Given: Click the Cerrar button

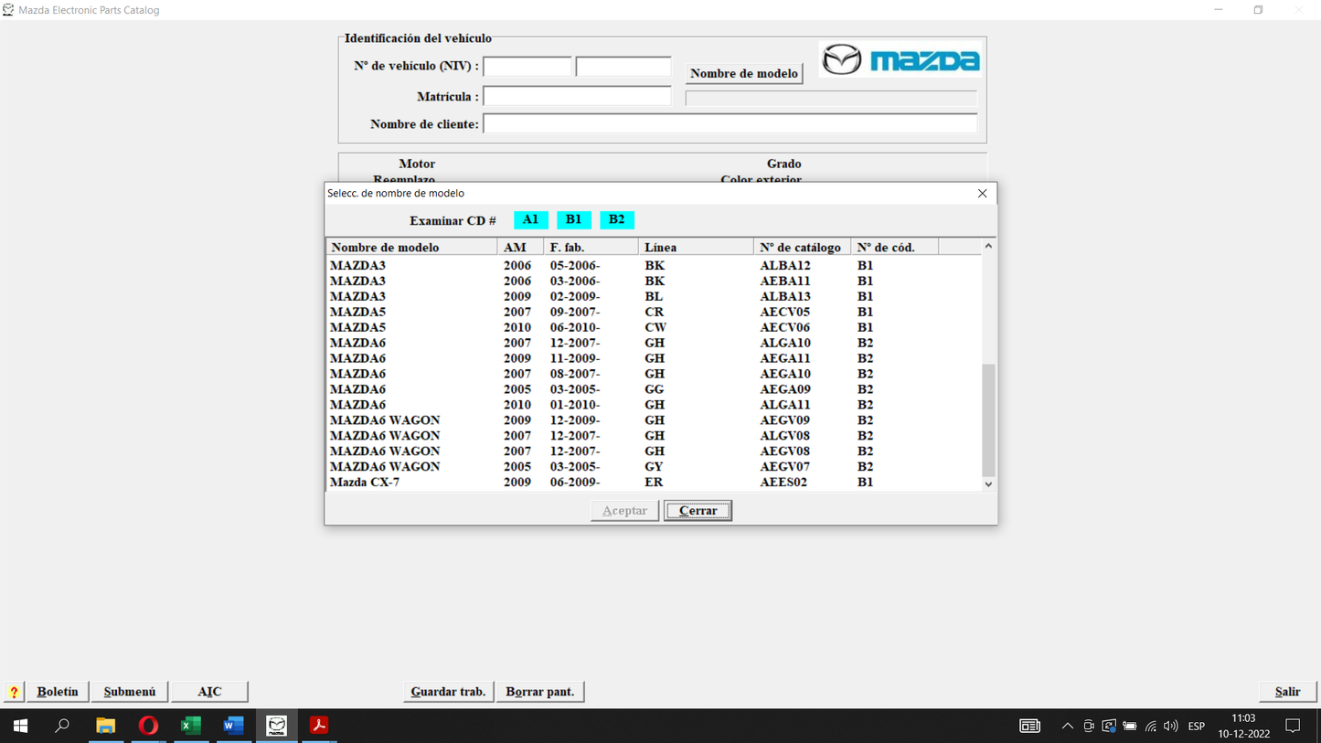Looking at the screenshot, I should (x=698, y=511).
